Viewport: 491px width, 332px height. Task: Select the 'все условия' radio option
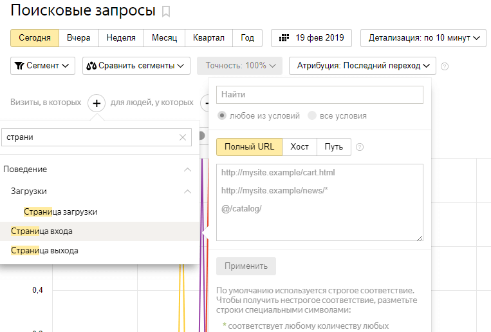point(312,116)
